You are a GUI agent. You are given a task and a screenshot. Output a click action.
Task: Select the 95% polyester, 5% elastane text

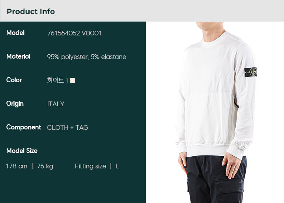[86, 57]
